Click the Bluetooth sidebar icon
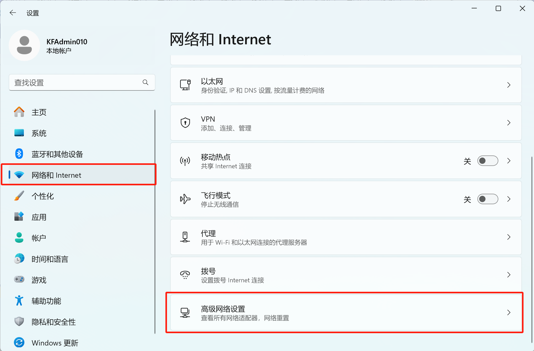 click(x=19, y=154)
